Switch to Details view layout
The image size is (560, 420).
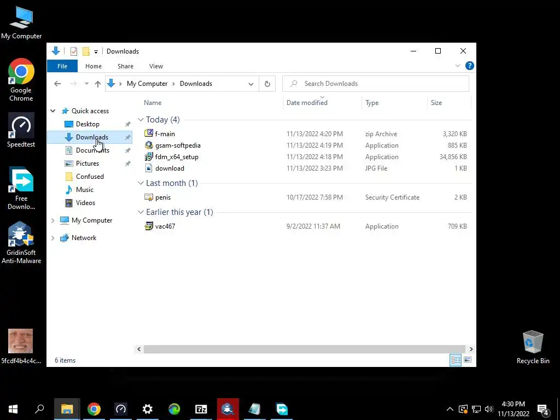point(456,360)
